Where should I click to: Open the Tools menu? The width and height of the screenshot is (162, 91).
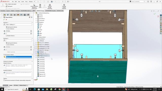click(x=26, y=2)
